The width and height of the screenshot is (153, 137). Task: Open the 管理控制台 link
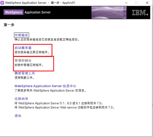pos(23,61)
